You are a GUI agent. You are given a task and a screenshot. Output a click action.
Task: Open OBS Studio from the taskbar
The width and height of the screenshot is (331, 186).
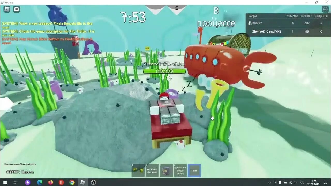(x=93, y=182)
